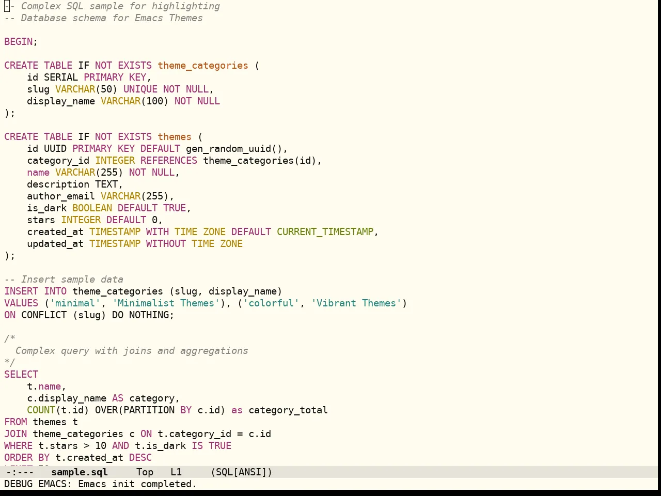Click CONFLICT on the ON CONFLICT line

click(44, 315)
